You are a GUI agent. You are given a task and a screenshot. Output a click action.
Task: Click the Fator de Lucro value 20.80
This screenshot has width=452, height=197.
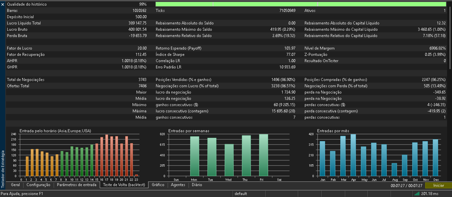tap(142, 48)
